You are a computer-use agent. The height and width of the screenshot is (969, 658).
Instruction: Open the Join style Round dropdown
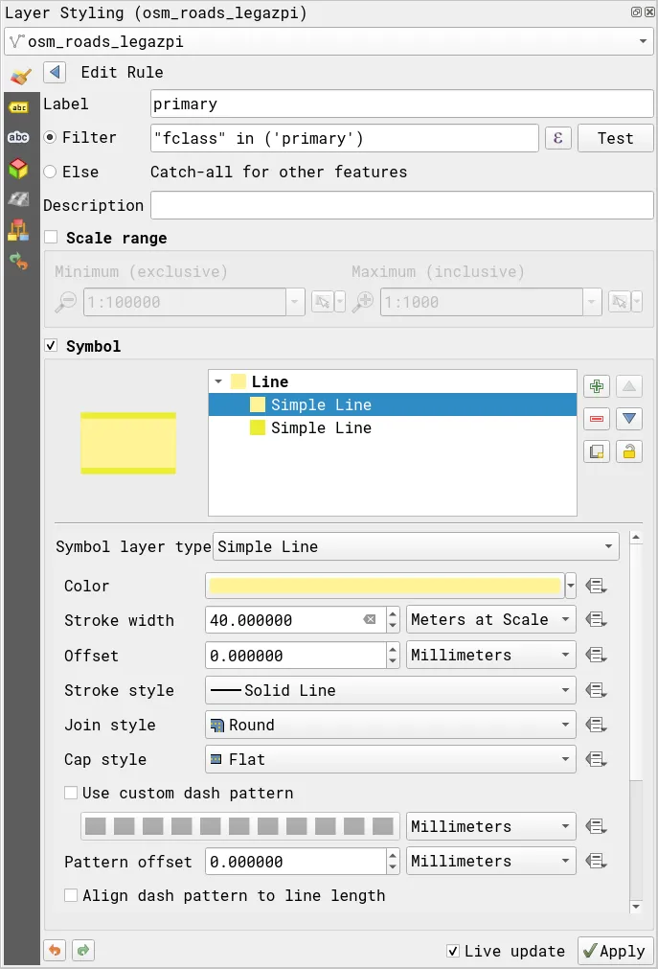(x=391, y=726)
